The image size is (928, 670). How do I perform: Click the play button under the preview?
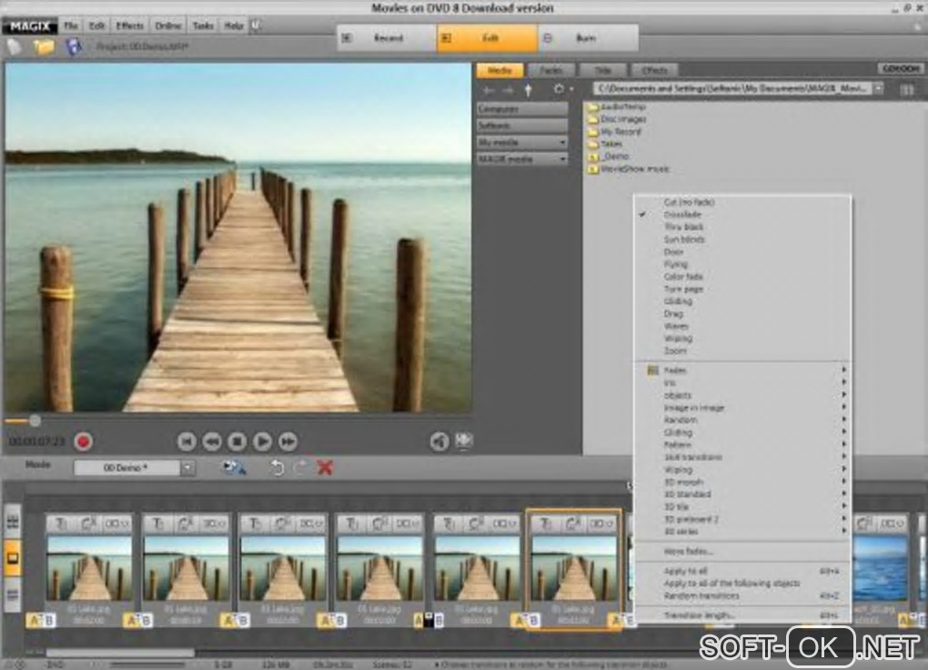(262, 442)
